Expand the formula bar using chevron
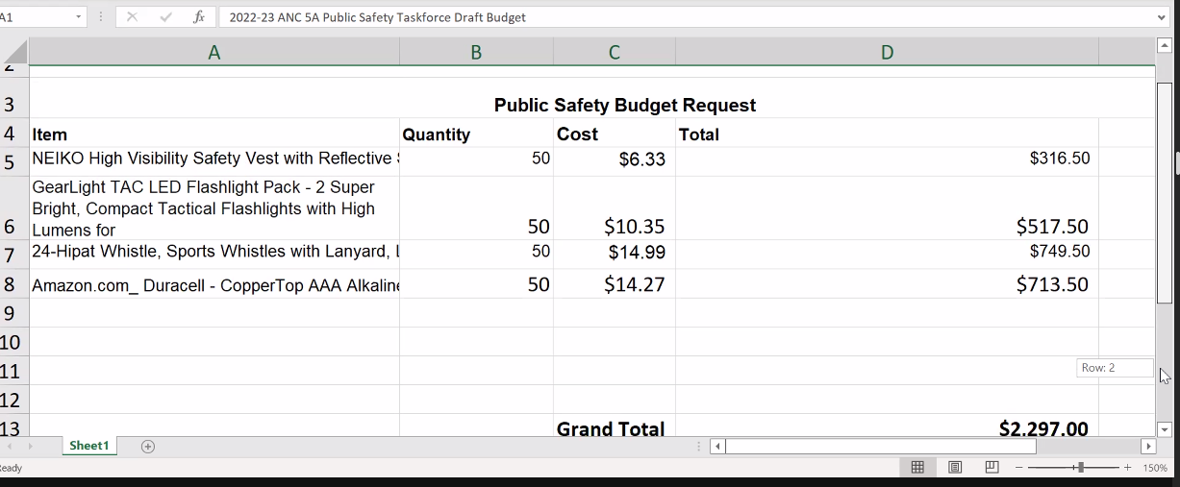Screen dimensions: 1180x487 point(1162,17)
